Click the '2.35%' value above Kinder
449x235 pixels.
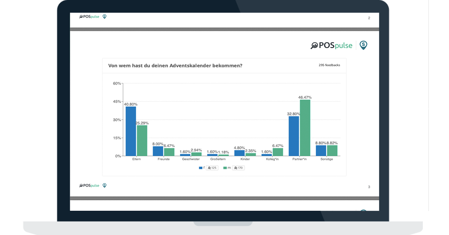(x=251, y=151)
